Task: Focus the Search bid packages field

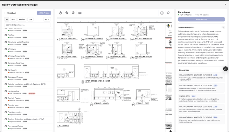Action: pos(27,25)
